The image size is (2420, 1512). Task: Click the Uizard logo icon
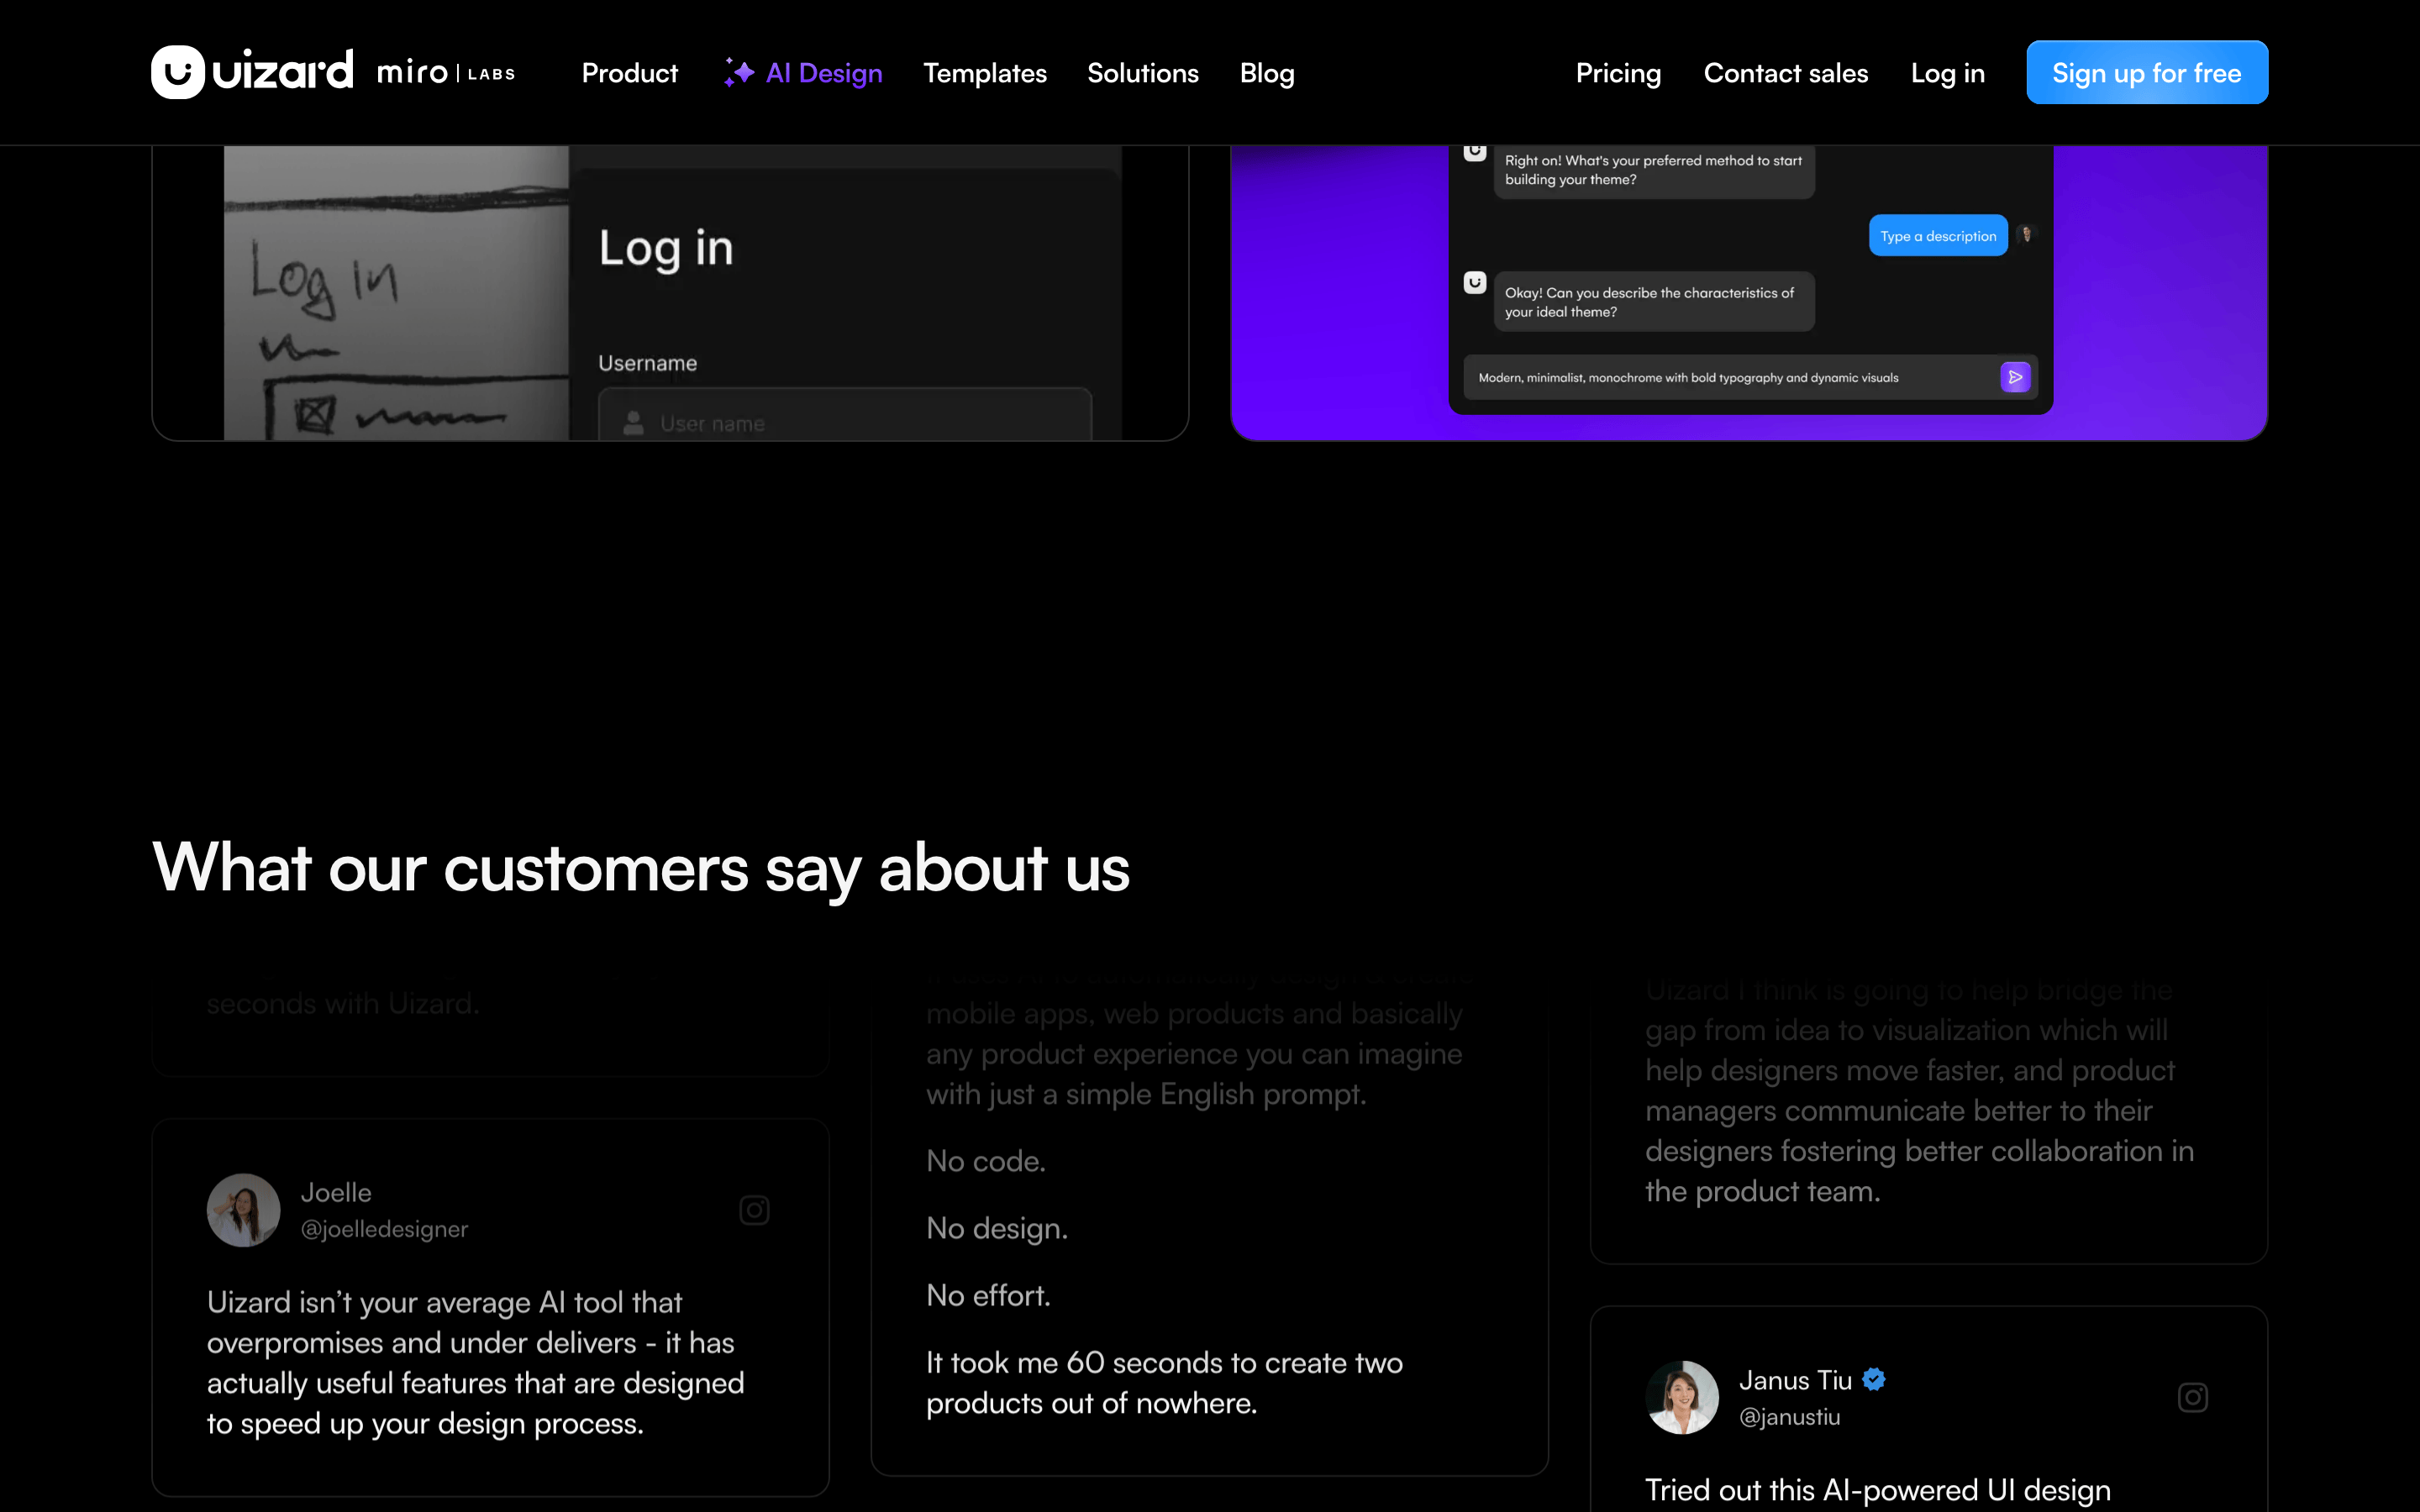[x=178, y=72]
